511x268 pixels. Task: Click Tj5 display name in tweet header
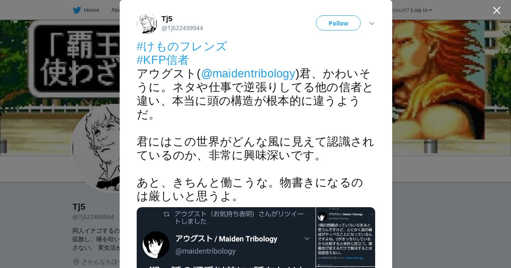pyautogui.click(x=167, y=19)
